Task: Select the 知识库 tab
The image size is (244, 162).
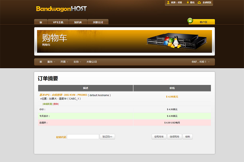Action: pos(78,22)
